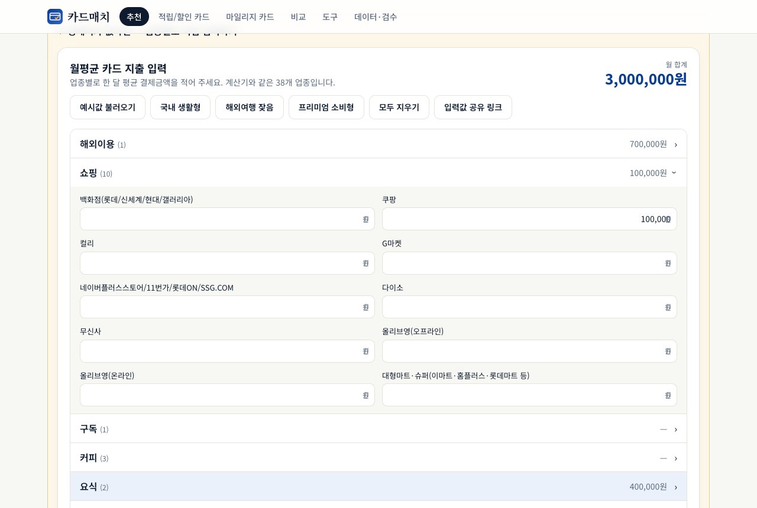Expand the 해외이용 category chevron
This screenshot has height=508, width=757.
(x=675, y=144)
